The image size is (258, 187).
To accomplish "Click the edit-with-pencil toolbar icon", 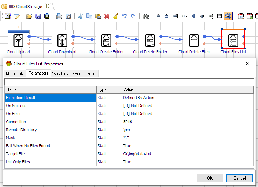I will tap(17, 16).
